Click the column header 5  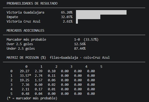coord(101,67)
